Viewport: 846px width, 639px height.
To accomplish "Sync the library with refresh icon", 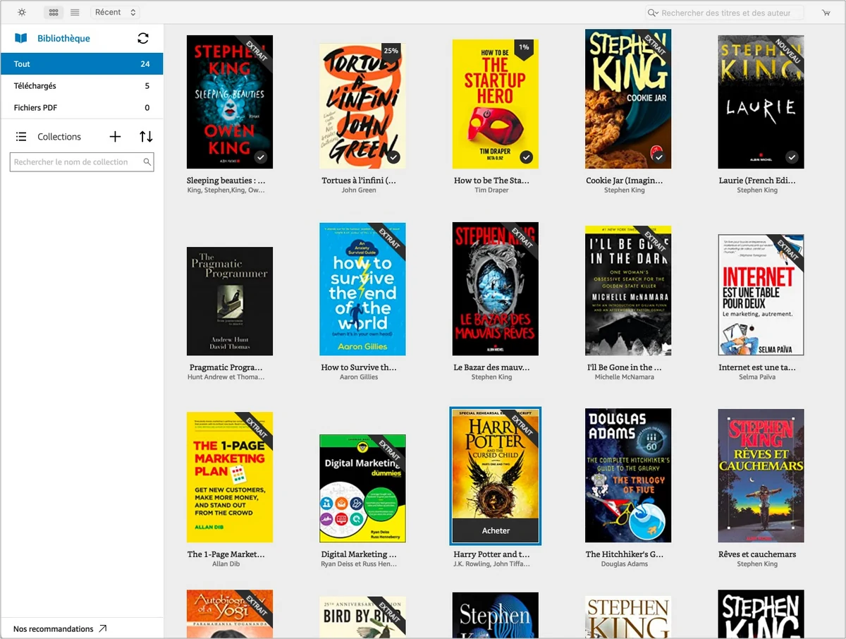I will [143, 38].
